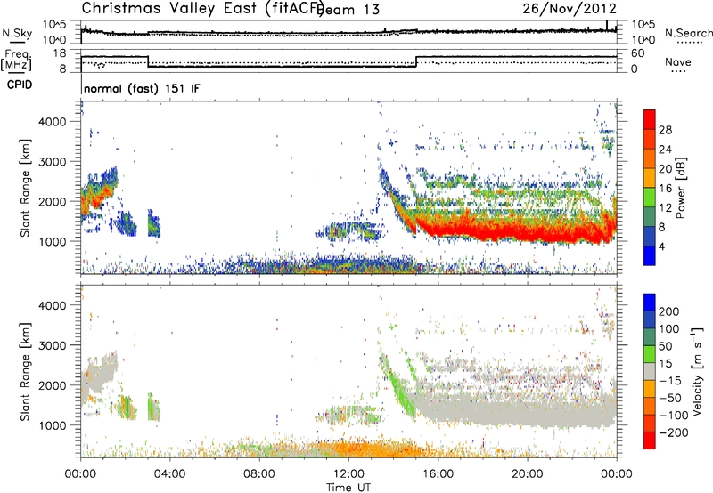713x493 pixels.
Task: Click the 'CPID' label
Action: pos(20,85)
